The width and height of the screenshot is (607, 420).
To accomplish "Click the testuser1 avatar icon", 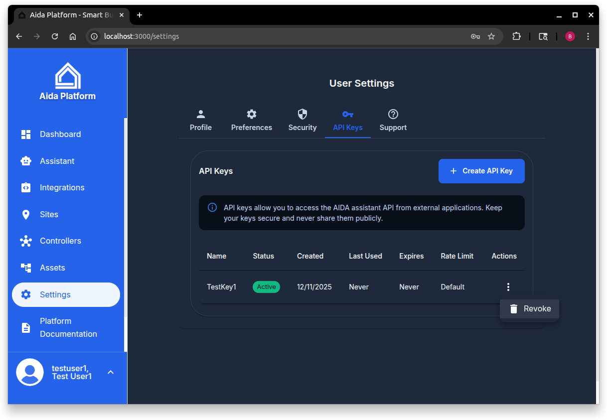I will click(x=30, y=372).
